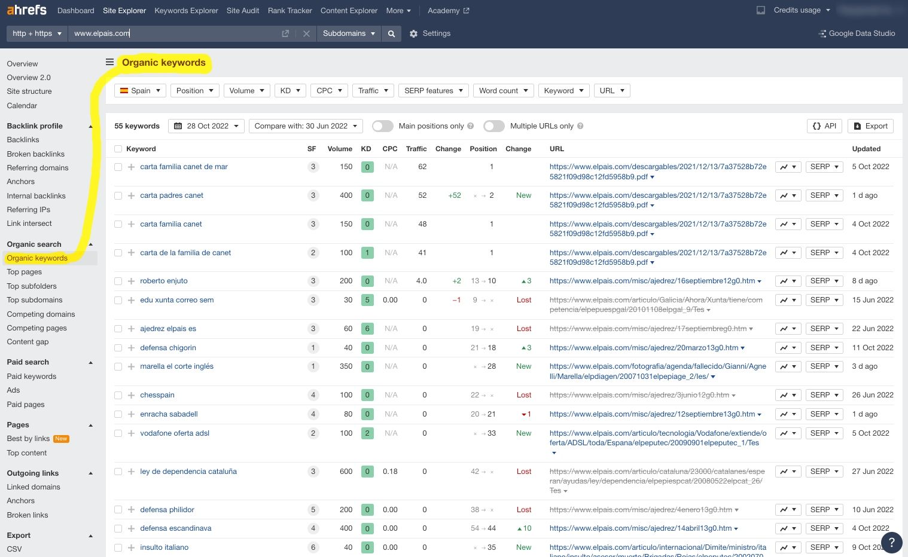Open chart icon for 'carta familia canet de mar'
The height and width of the screenshot is (557, 908).
tap(788, 167)
